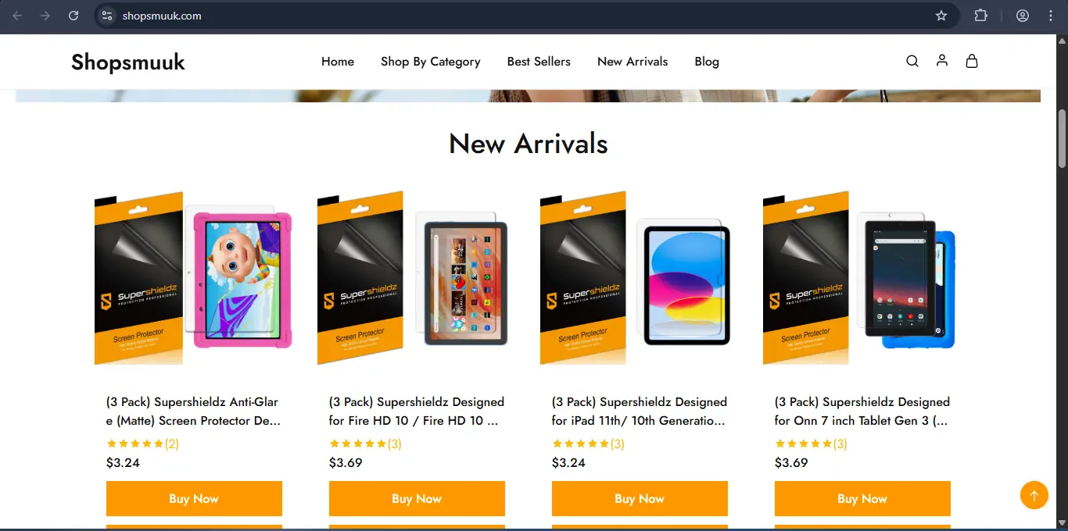
Task: Click the orange back-to-top arrow button
Action: pyautogui.click(x=1034, y=495)
